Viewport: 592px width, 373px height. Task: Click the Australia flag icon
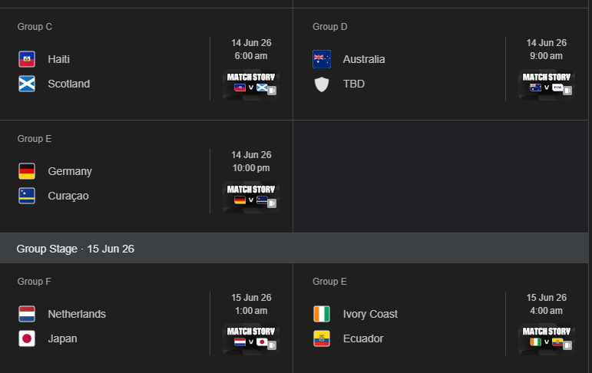(x=322, y=59)
